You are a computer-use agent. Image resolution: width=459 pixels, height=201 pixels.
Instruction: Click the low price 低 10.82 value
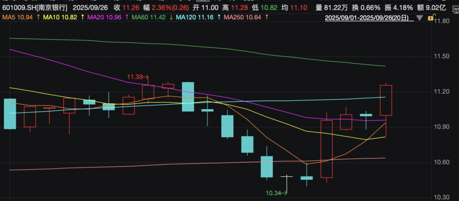click(x=265, y=8)
